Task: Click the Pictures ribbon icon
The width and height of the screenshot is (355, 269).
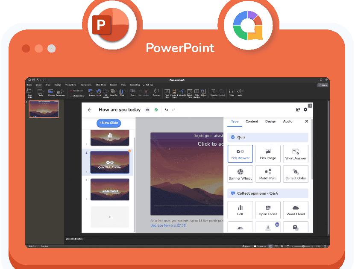Action: pyautogui.click(x=51, y=91)
